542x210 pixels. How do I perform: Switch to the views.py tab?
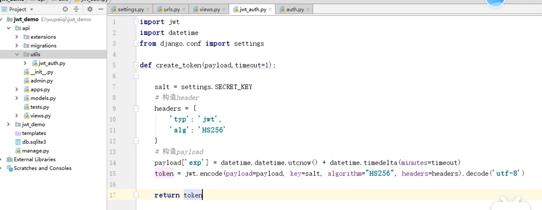click(x=209, y=9)
